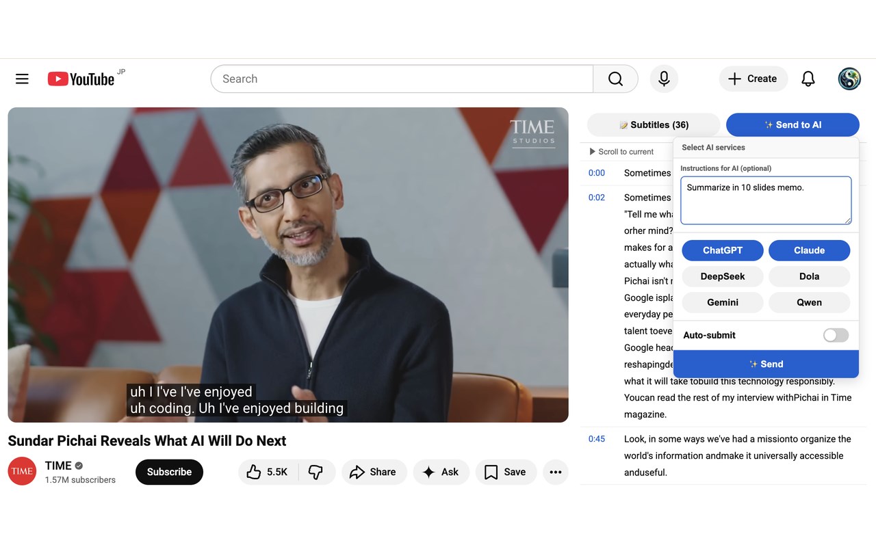Select the Dola service
Viewport: 876px width, 547px height.
click(809, 276)
